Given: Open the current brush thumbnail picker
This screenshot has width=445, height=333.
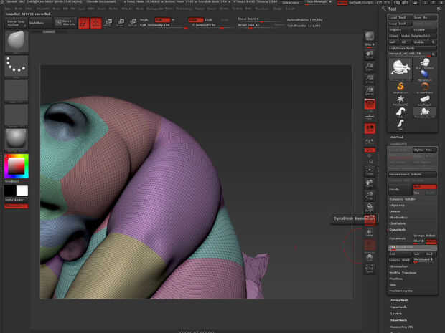Looking at the screenshot, I should 17,42.
